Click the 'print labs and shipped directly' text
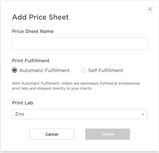Viewport: 159px width, 153px height. pyautogui.click(x=38, y=89)
